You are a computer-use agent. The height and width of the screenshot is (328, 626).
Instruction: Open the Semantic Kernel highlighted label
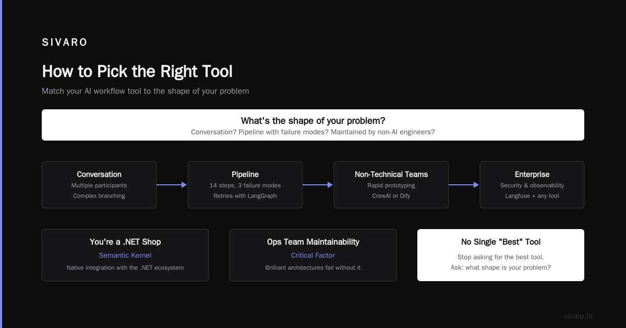click(x=125, y=255)
